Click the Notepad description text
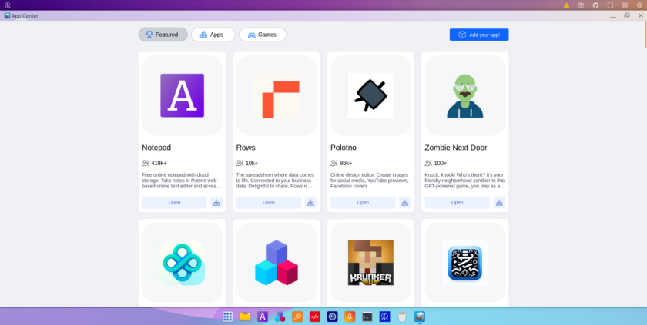 pyautogui.click(x=182, y=181)
